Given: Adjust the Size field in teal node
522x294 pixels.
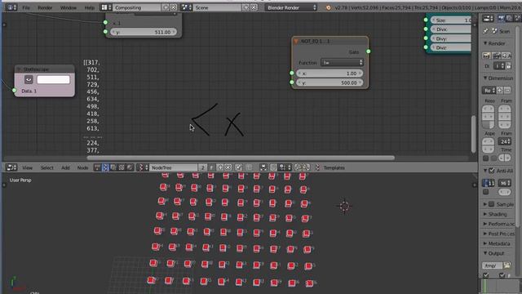Looking at the screenshot, I should coord(451,20).
